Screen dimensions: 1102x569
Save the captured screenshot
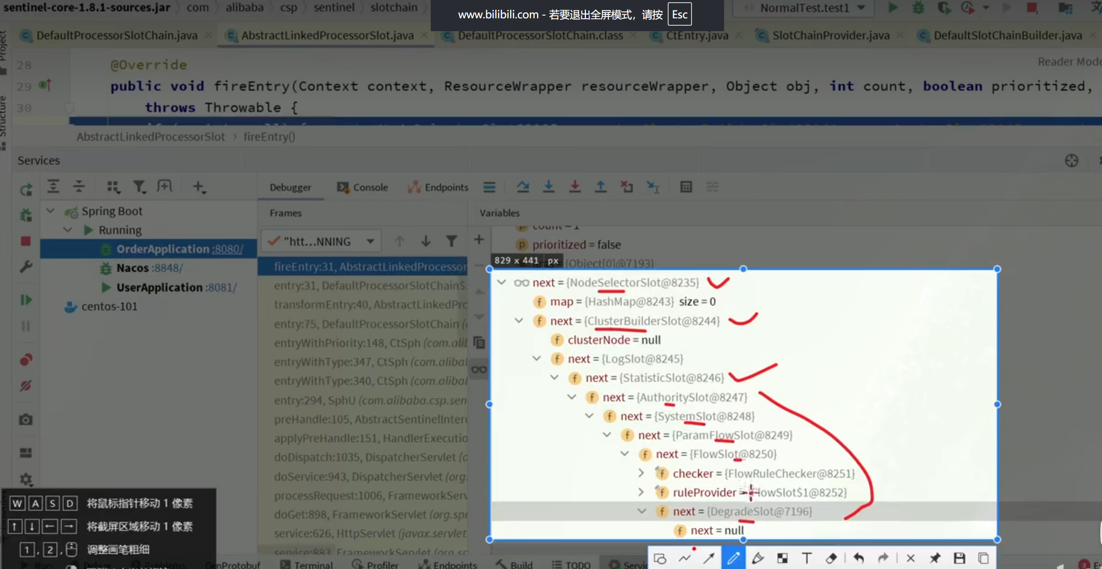[959, 558]
